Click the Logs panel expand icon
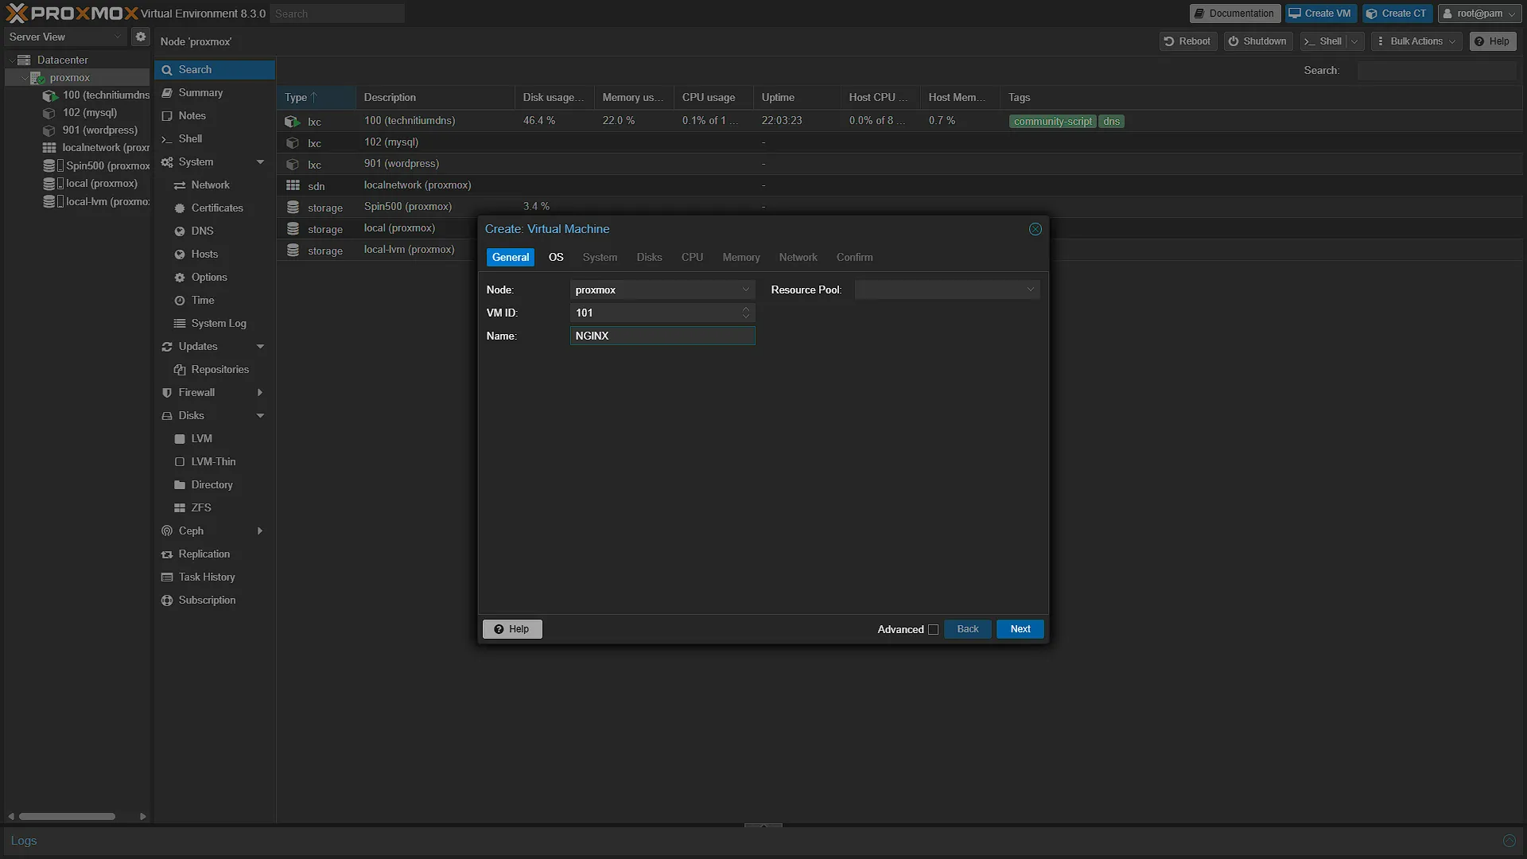This screenshot has width=1527, height=859. coord(1509,841)
